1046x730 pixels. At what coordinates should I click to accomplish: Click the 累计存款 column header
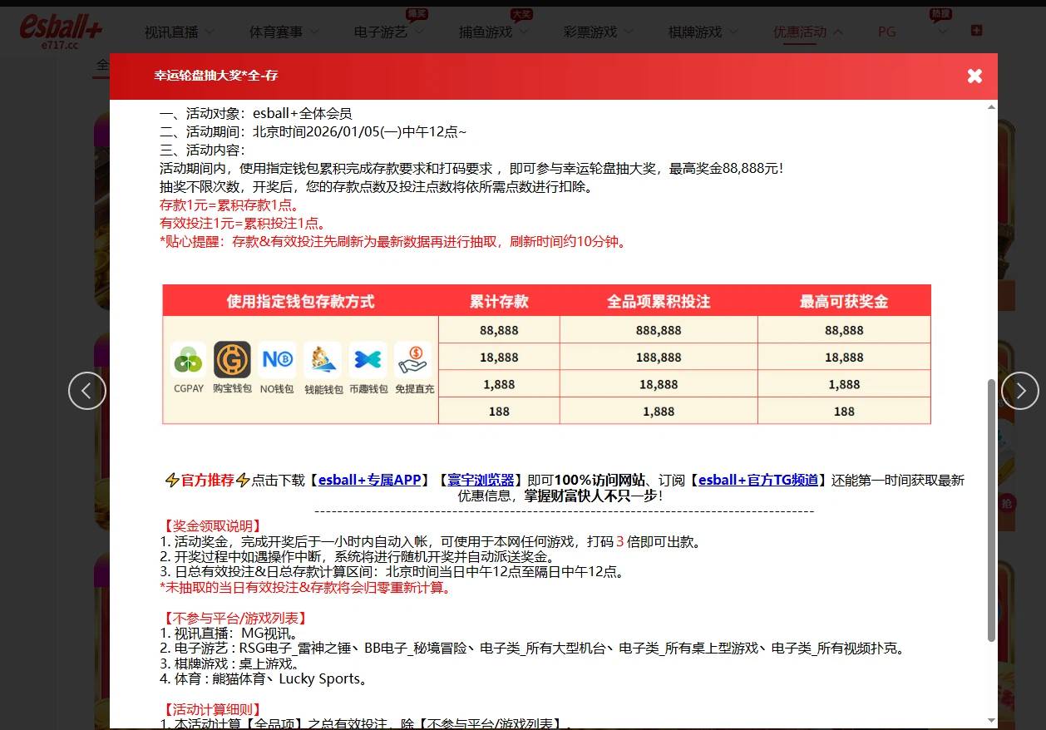499,301
